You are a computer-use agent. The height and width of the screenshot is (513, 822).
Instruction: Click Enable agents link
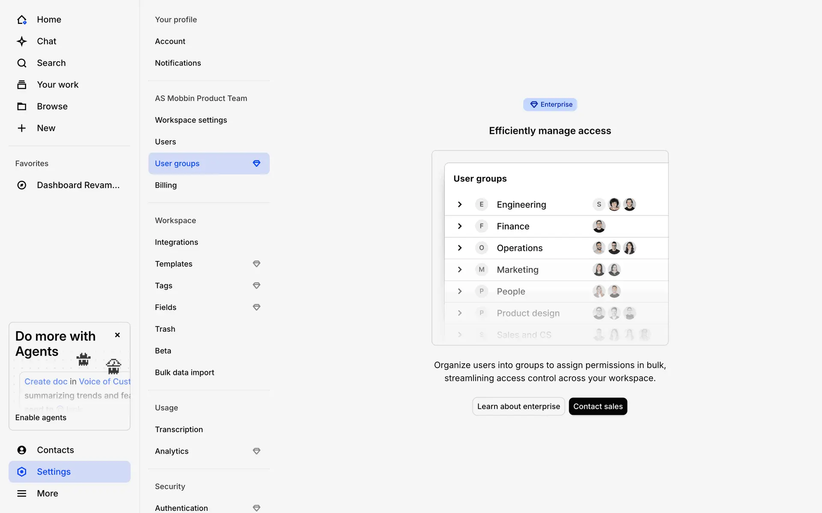[41, 418]
